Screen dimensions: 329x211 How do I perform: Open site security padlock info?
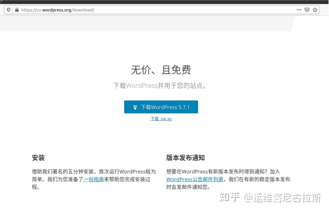coord(17,10)
